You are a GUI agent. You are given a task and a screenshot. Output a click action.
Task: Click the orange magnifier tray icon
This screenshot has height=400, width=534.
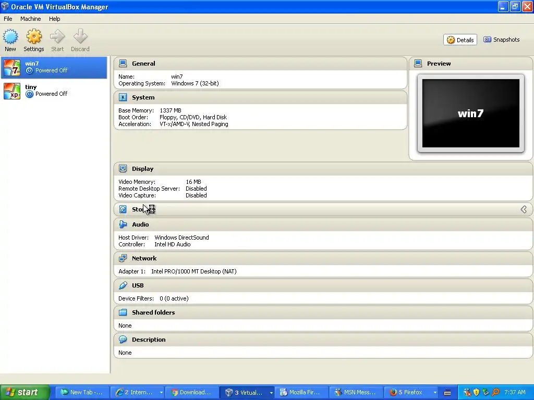tap(496, 393)
